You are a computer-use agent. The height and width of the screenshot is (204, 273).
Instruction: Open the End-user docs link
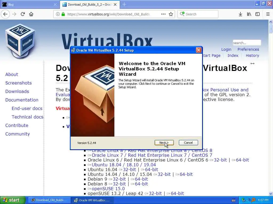coord(27,108)
